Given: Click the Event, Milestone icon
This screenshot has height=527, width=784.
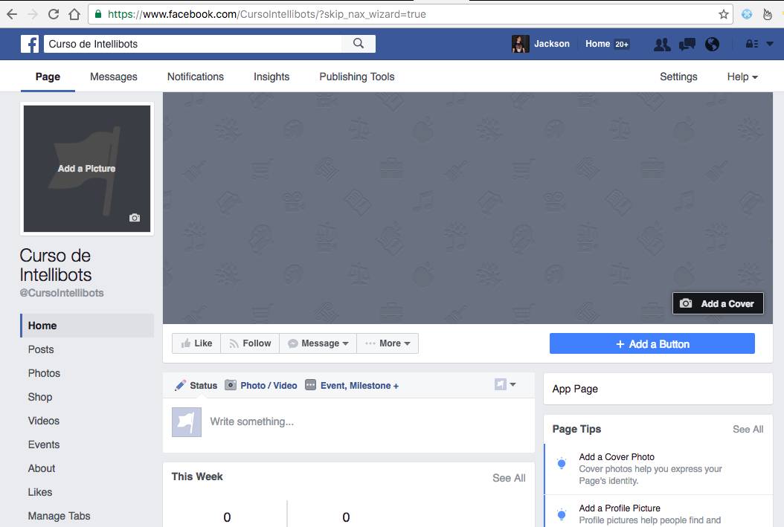Looking at the screenshot, I should pos(309,385).
